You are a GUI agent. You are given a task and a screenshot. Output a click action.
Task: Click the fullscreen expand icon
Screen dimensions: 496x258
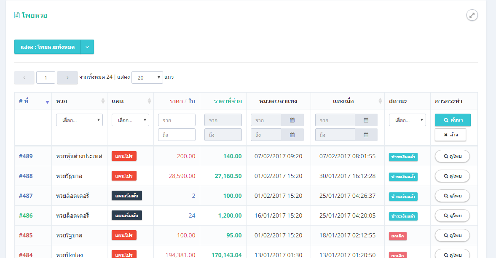(472, 15)
